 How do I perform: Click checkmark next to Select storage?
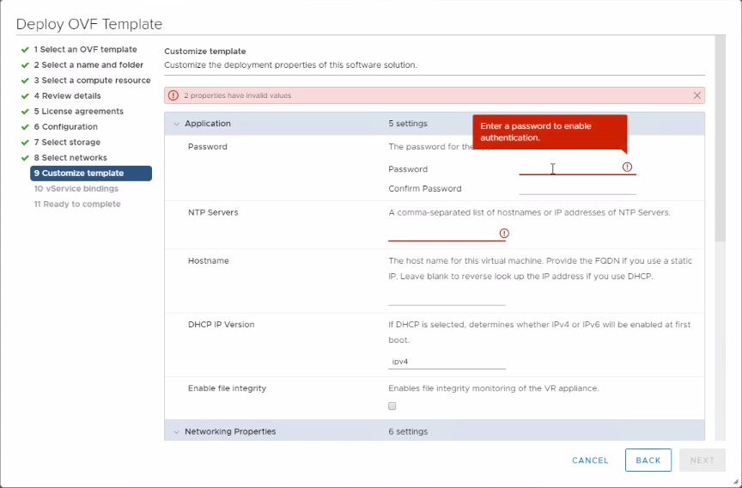click(x=26, y=143)
